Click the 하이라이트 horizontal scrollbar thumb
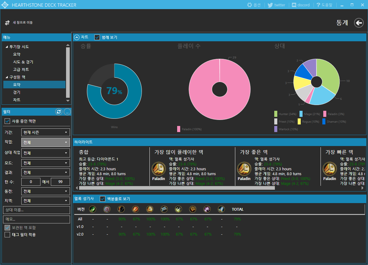Viewport: 368px width, 265px height. click(177, 188)
